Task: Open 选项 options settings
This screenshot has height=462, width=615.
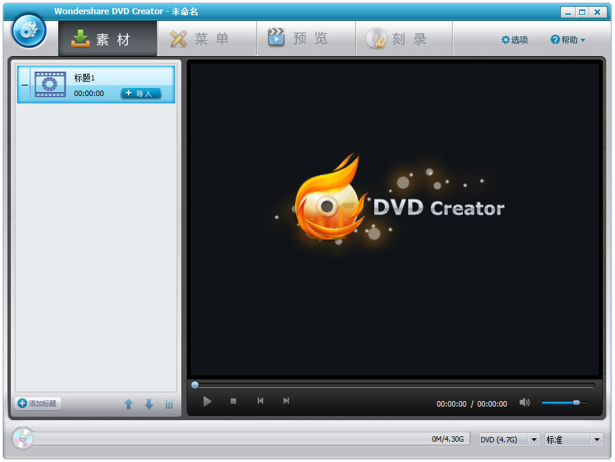Action: coord(514,40)
